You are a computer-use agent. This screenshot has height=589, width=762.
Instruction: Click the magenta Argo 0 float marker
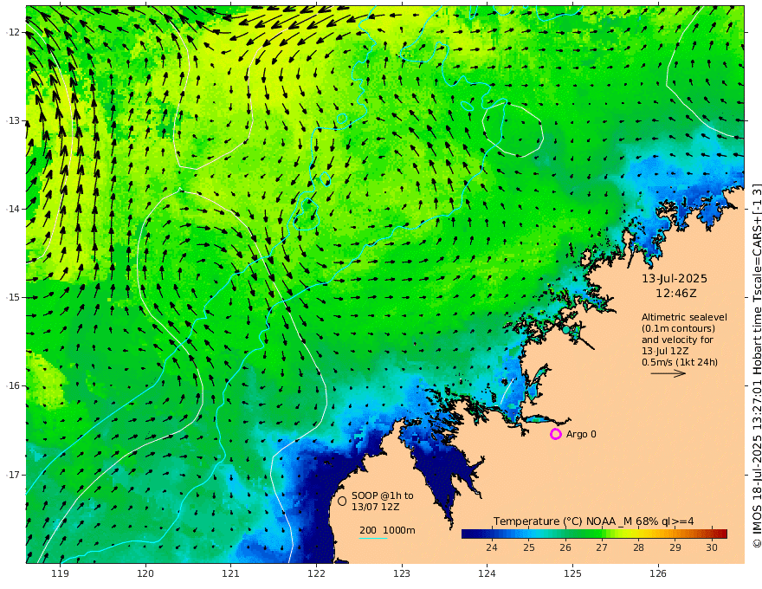pos(555,434)
